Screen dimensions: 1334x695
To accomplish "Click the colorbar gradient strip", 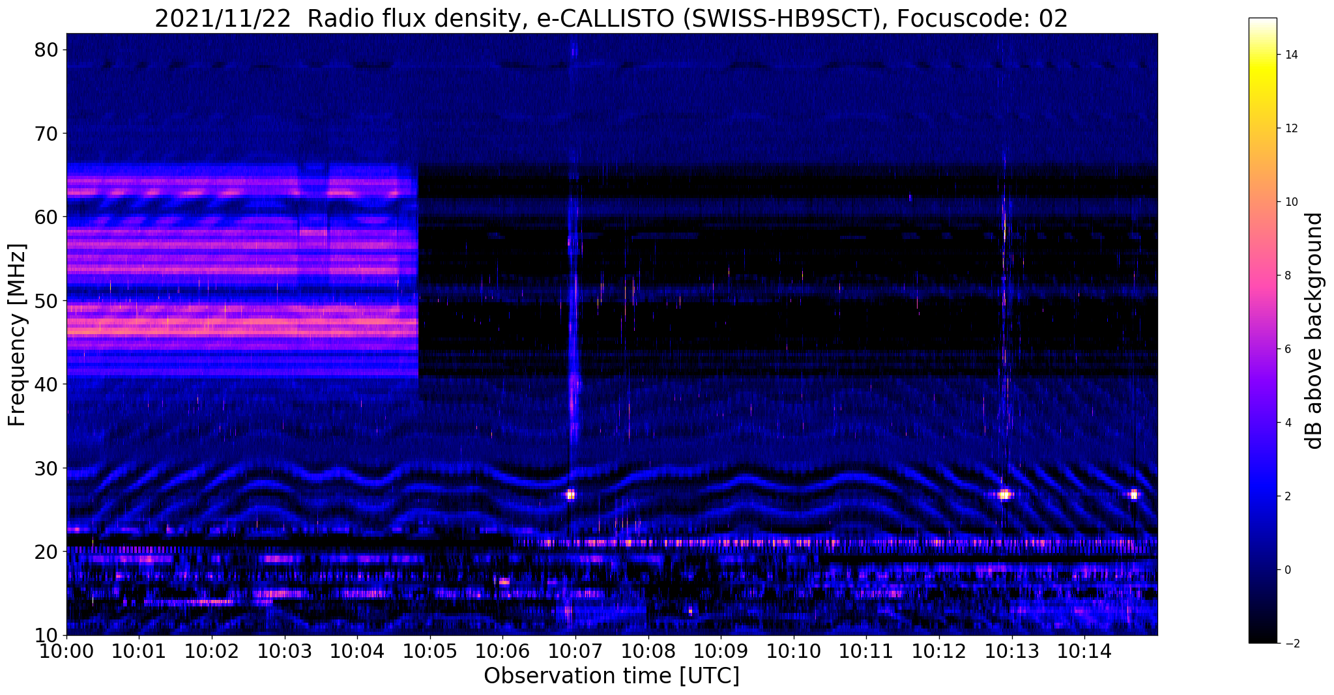I will pyautogui.click(x=1262, y=330).
